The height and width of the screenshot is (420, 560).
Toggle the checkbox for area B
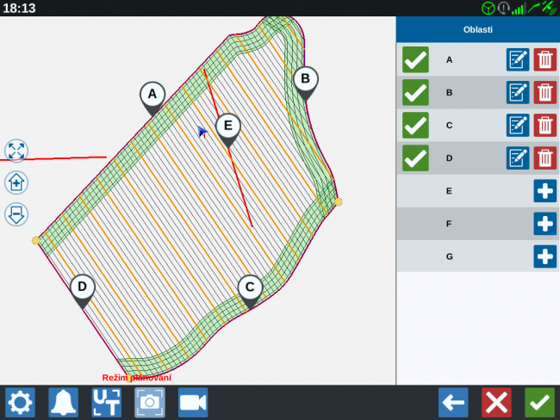coord(415,92)
